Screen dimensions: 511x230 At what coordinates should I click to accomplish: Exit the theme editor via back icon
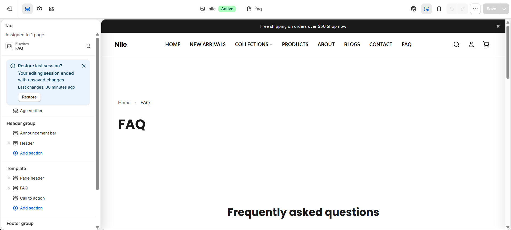[x=10, y=9]
